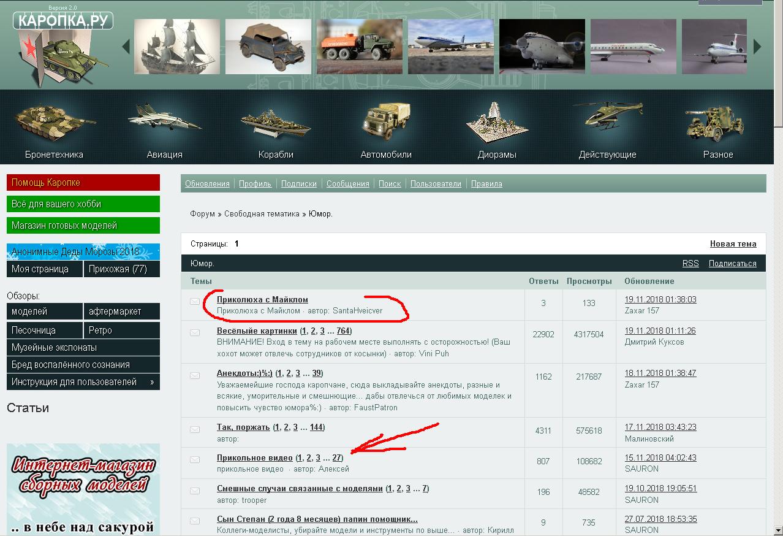Open the Авиация jet category icon

[164, 118]
